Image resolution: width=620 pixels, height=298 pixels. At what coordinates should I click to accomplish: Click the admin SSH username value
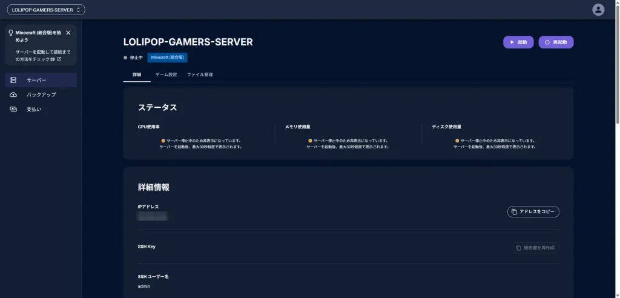pyautogui.click(x=144, y=286)
